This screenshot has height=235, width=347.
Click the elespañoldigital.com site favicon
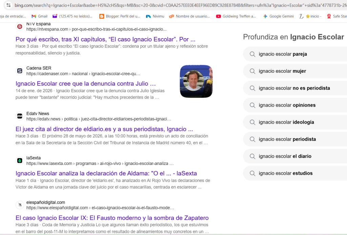point(20,205)
